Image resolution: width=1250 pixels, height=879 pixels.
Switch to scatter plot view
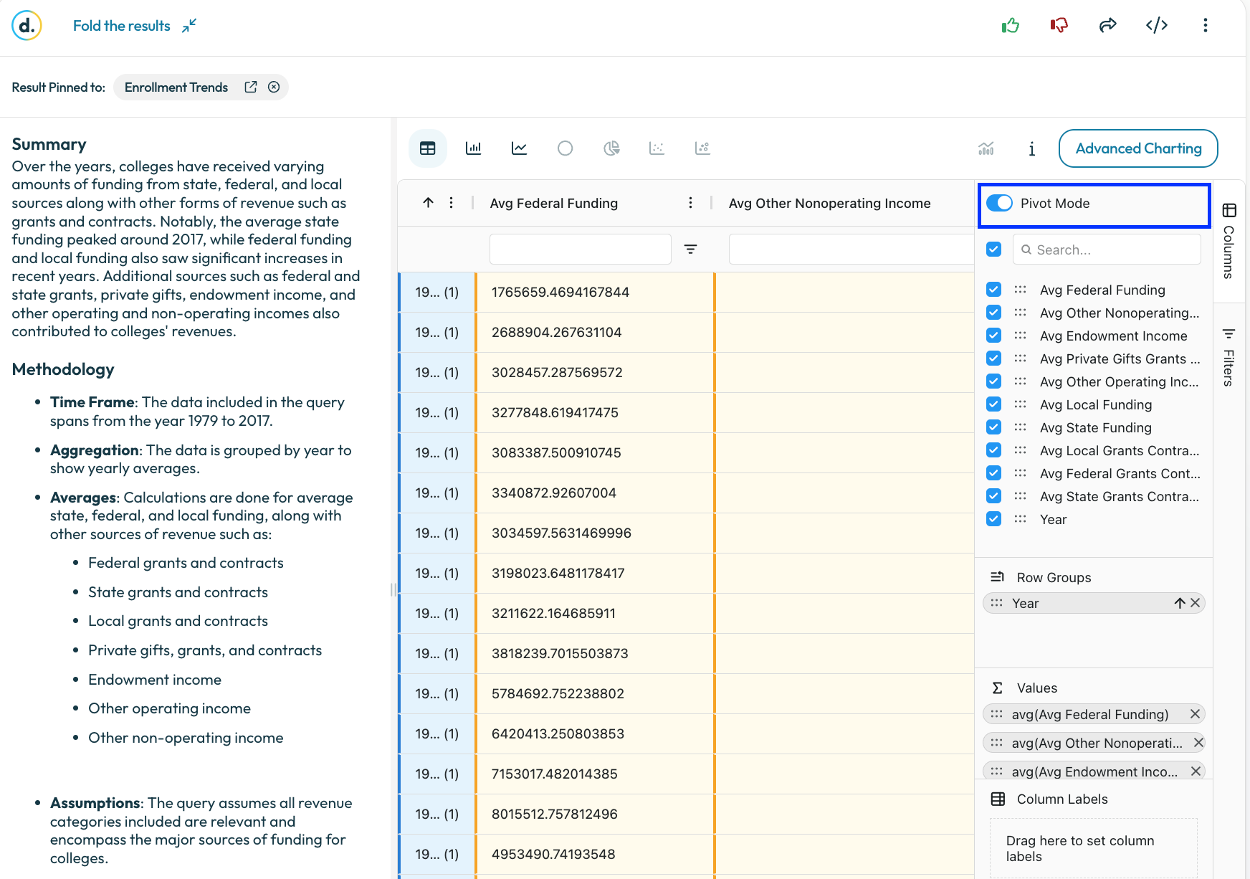click(x=657, y=148)
